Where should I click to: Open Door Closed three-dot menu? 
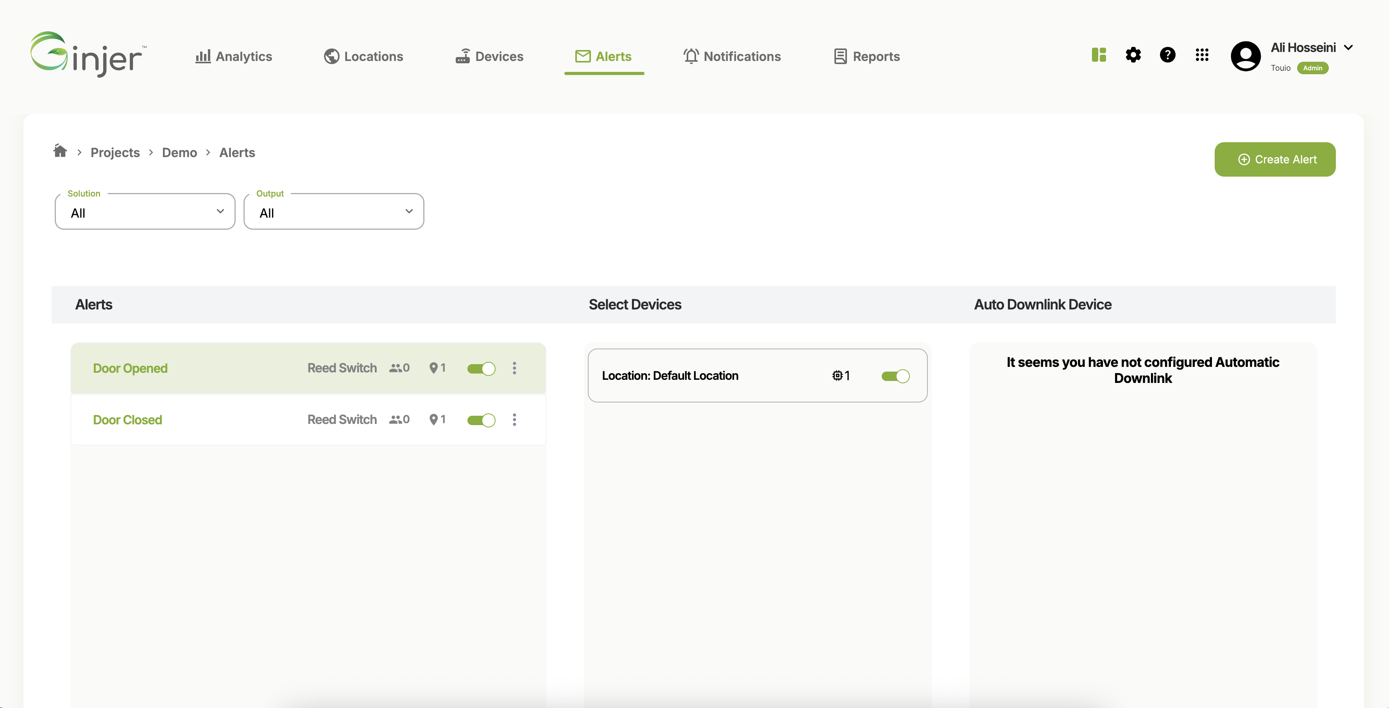point(514,420)
